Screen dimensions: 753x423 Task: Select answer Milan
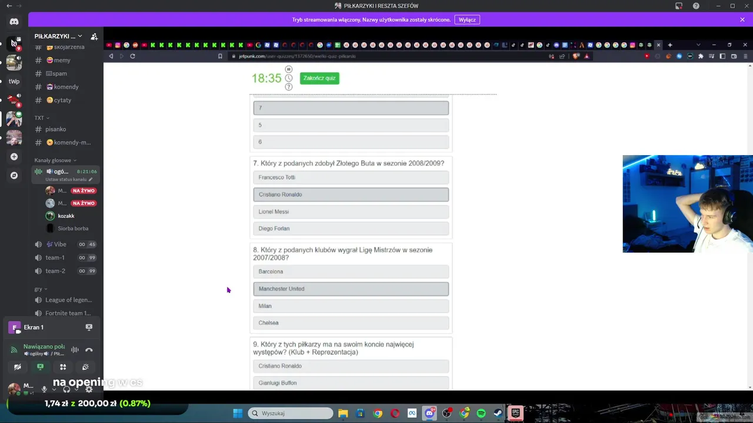pos(351,305)
